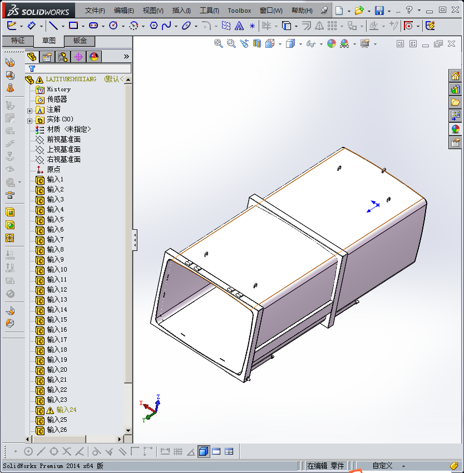Viewport: 464px width, 473px height.
Task: Open the 窗口(W) menu
Action: tap(271, 11)
